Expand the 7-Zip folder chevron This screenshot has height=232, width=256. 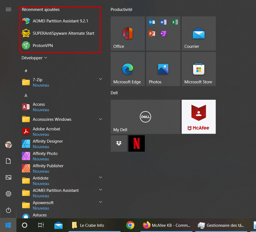(x=101, y=79)
